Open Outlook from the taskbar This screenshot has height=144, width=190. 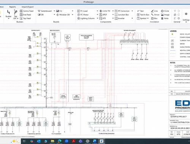[39, 141]
